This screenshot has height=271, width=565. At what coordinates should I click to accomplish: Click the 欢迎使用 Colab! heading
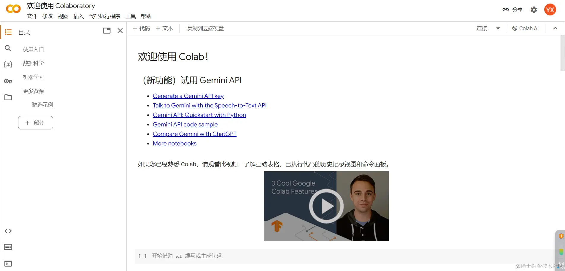click(173, 56)
